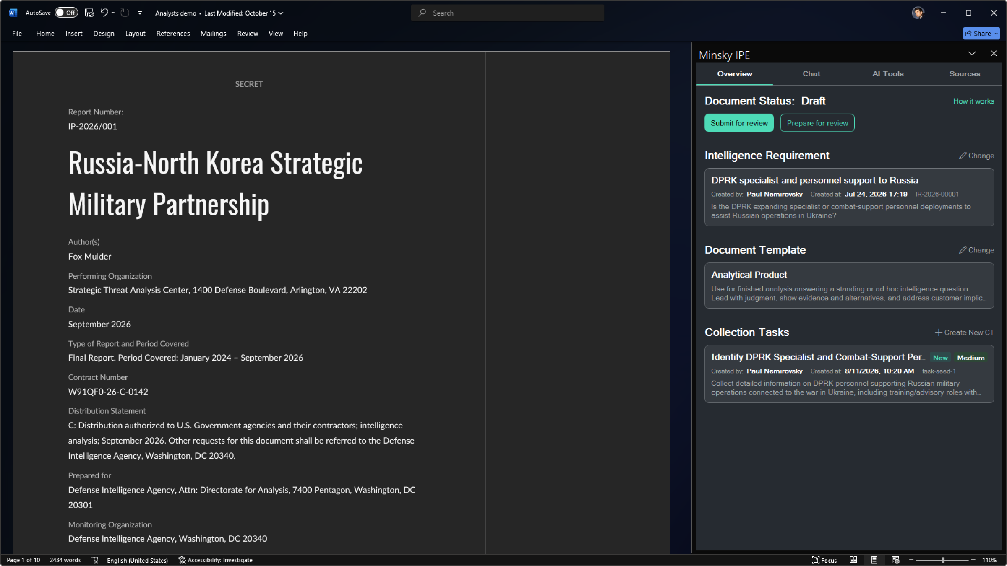Open the References ribbon tab
This screenshot has width=1007, height=566.
(173, 34)
